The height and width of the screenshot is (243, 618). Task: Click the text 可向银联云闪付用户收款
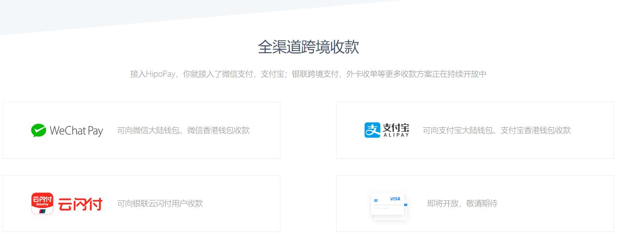(160, 204)
